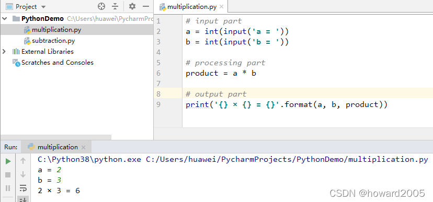Click the locate/scroll from source target icon
This screenshot has height=202, width=433.
101,6
